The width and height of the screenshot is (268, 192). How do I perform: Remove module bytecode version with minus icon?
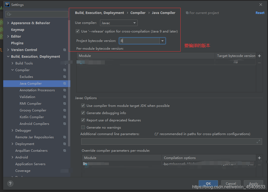tap(259, 63)
